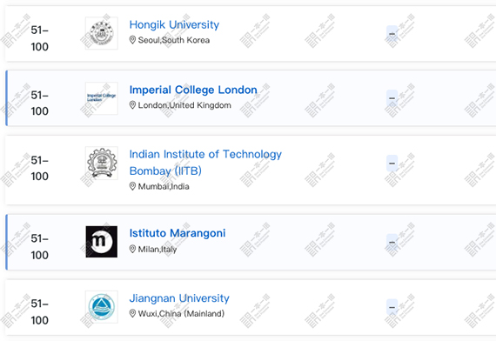Click location pin icon beside Milan, Italy
This screenshot has width=496, height=341.
tap(132, 250)
